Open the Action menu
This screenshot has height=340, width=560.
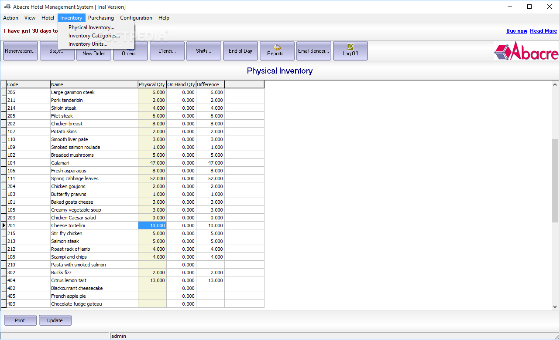[x=10, y=18]
